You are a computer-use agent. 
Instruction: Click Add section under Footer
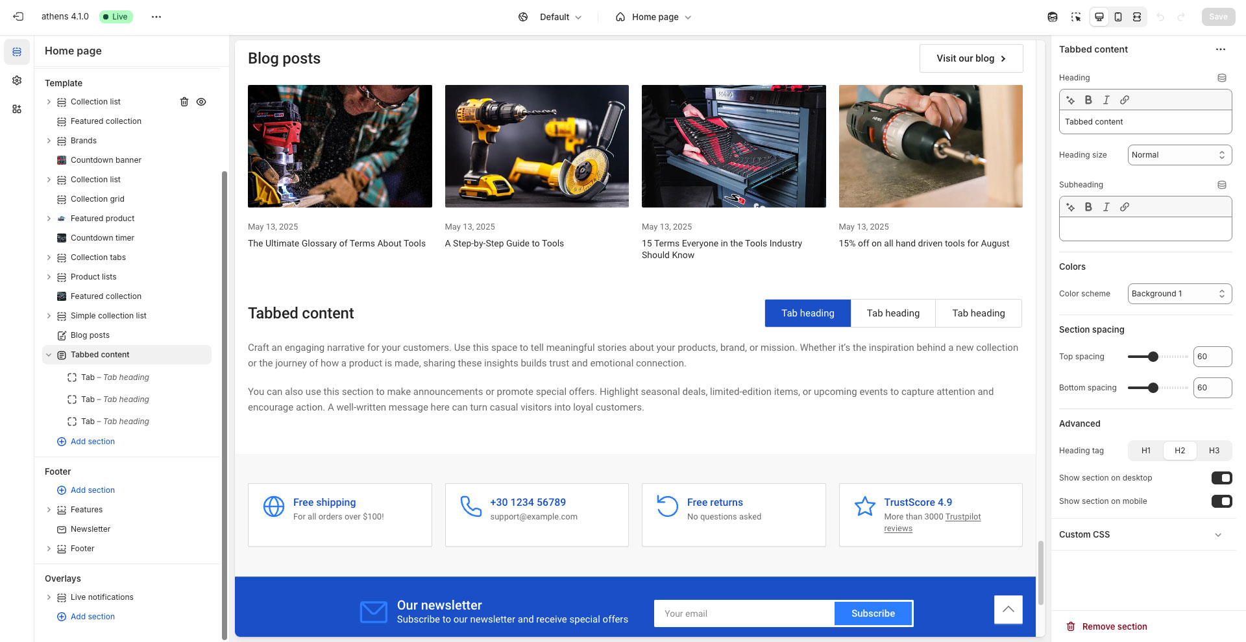(92, 490)
